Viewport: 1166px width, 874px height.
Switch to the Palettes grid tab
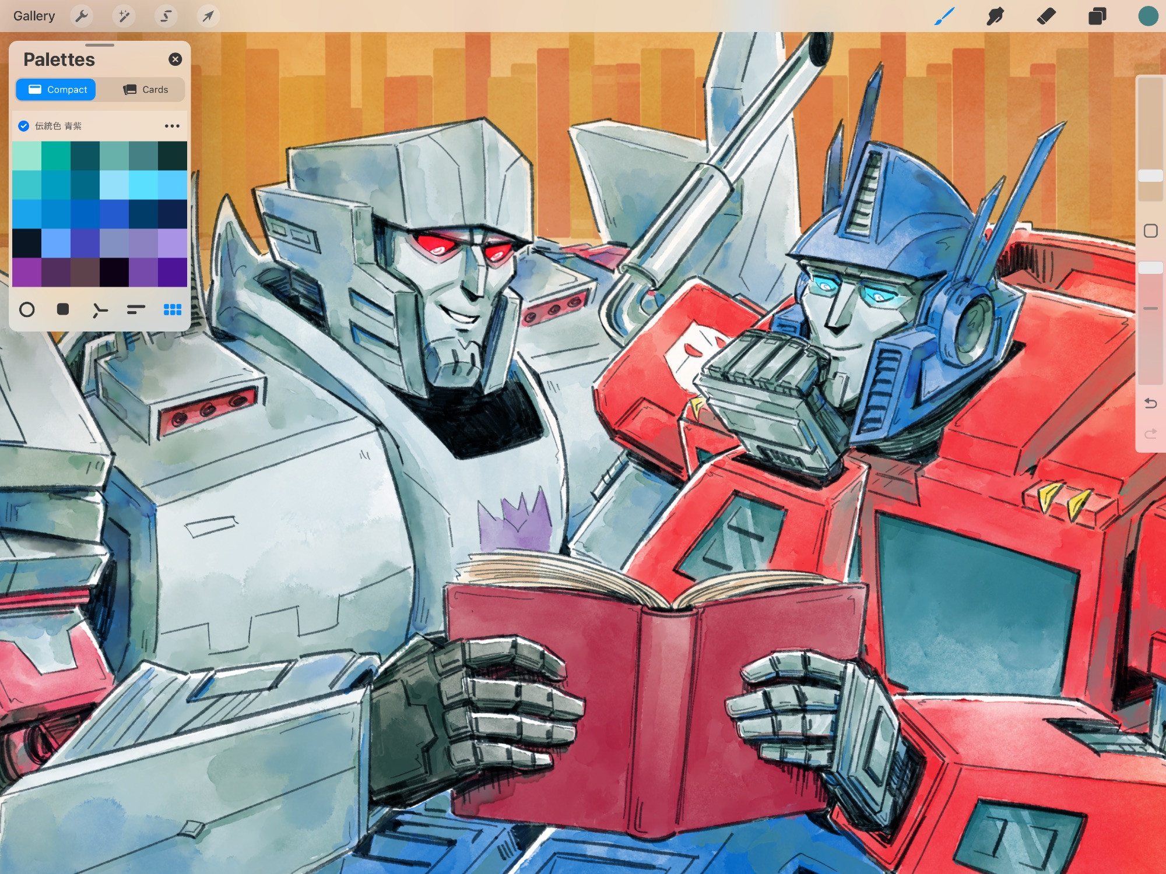coord(173,309)
